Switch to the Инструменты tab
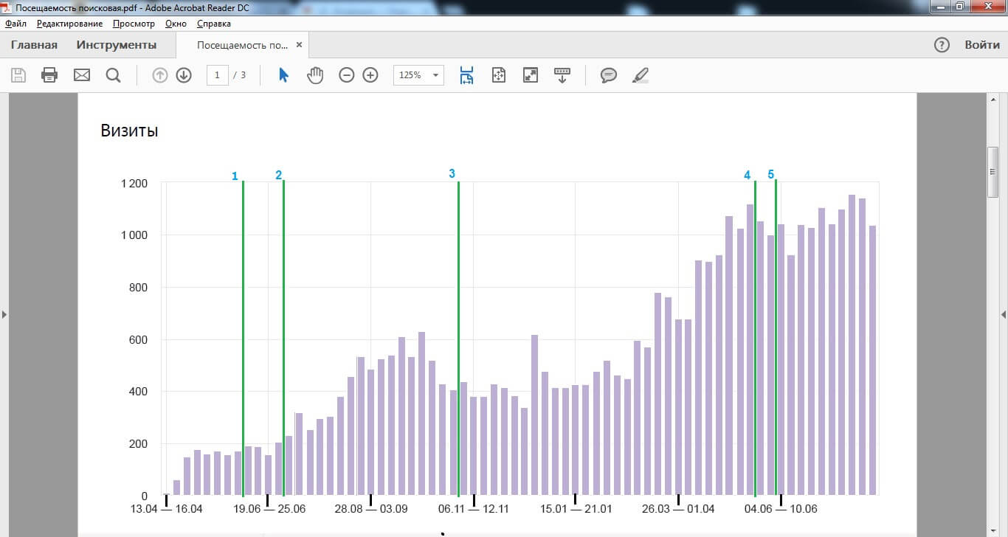Viewport: 1008px width, 537px height. [x=116, y=45]
